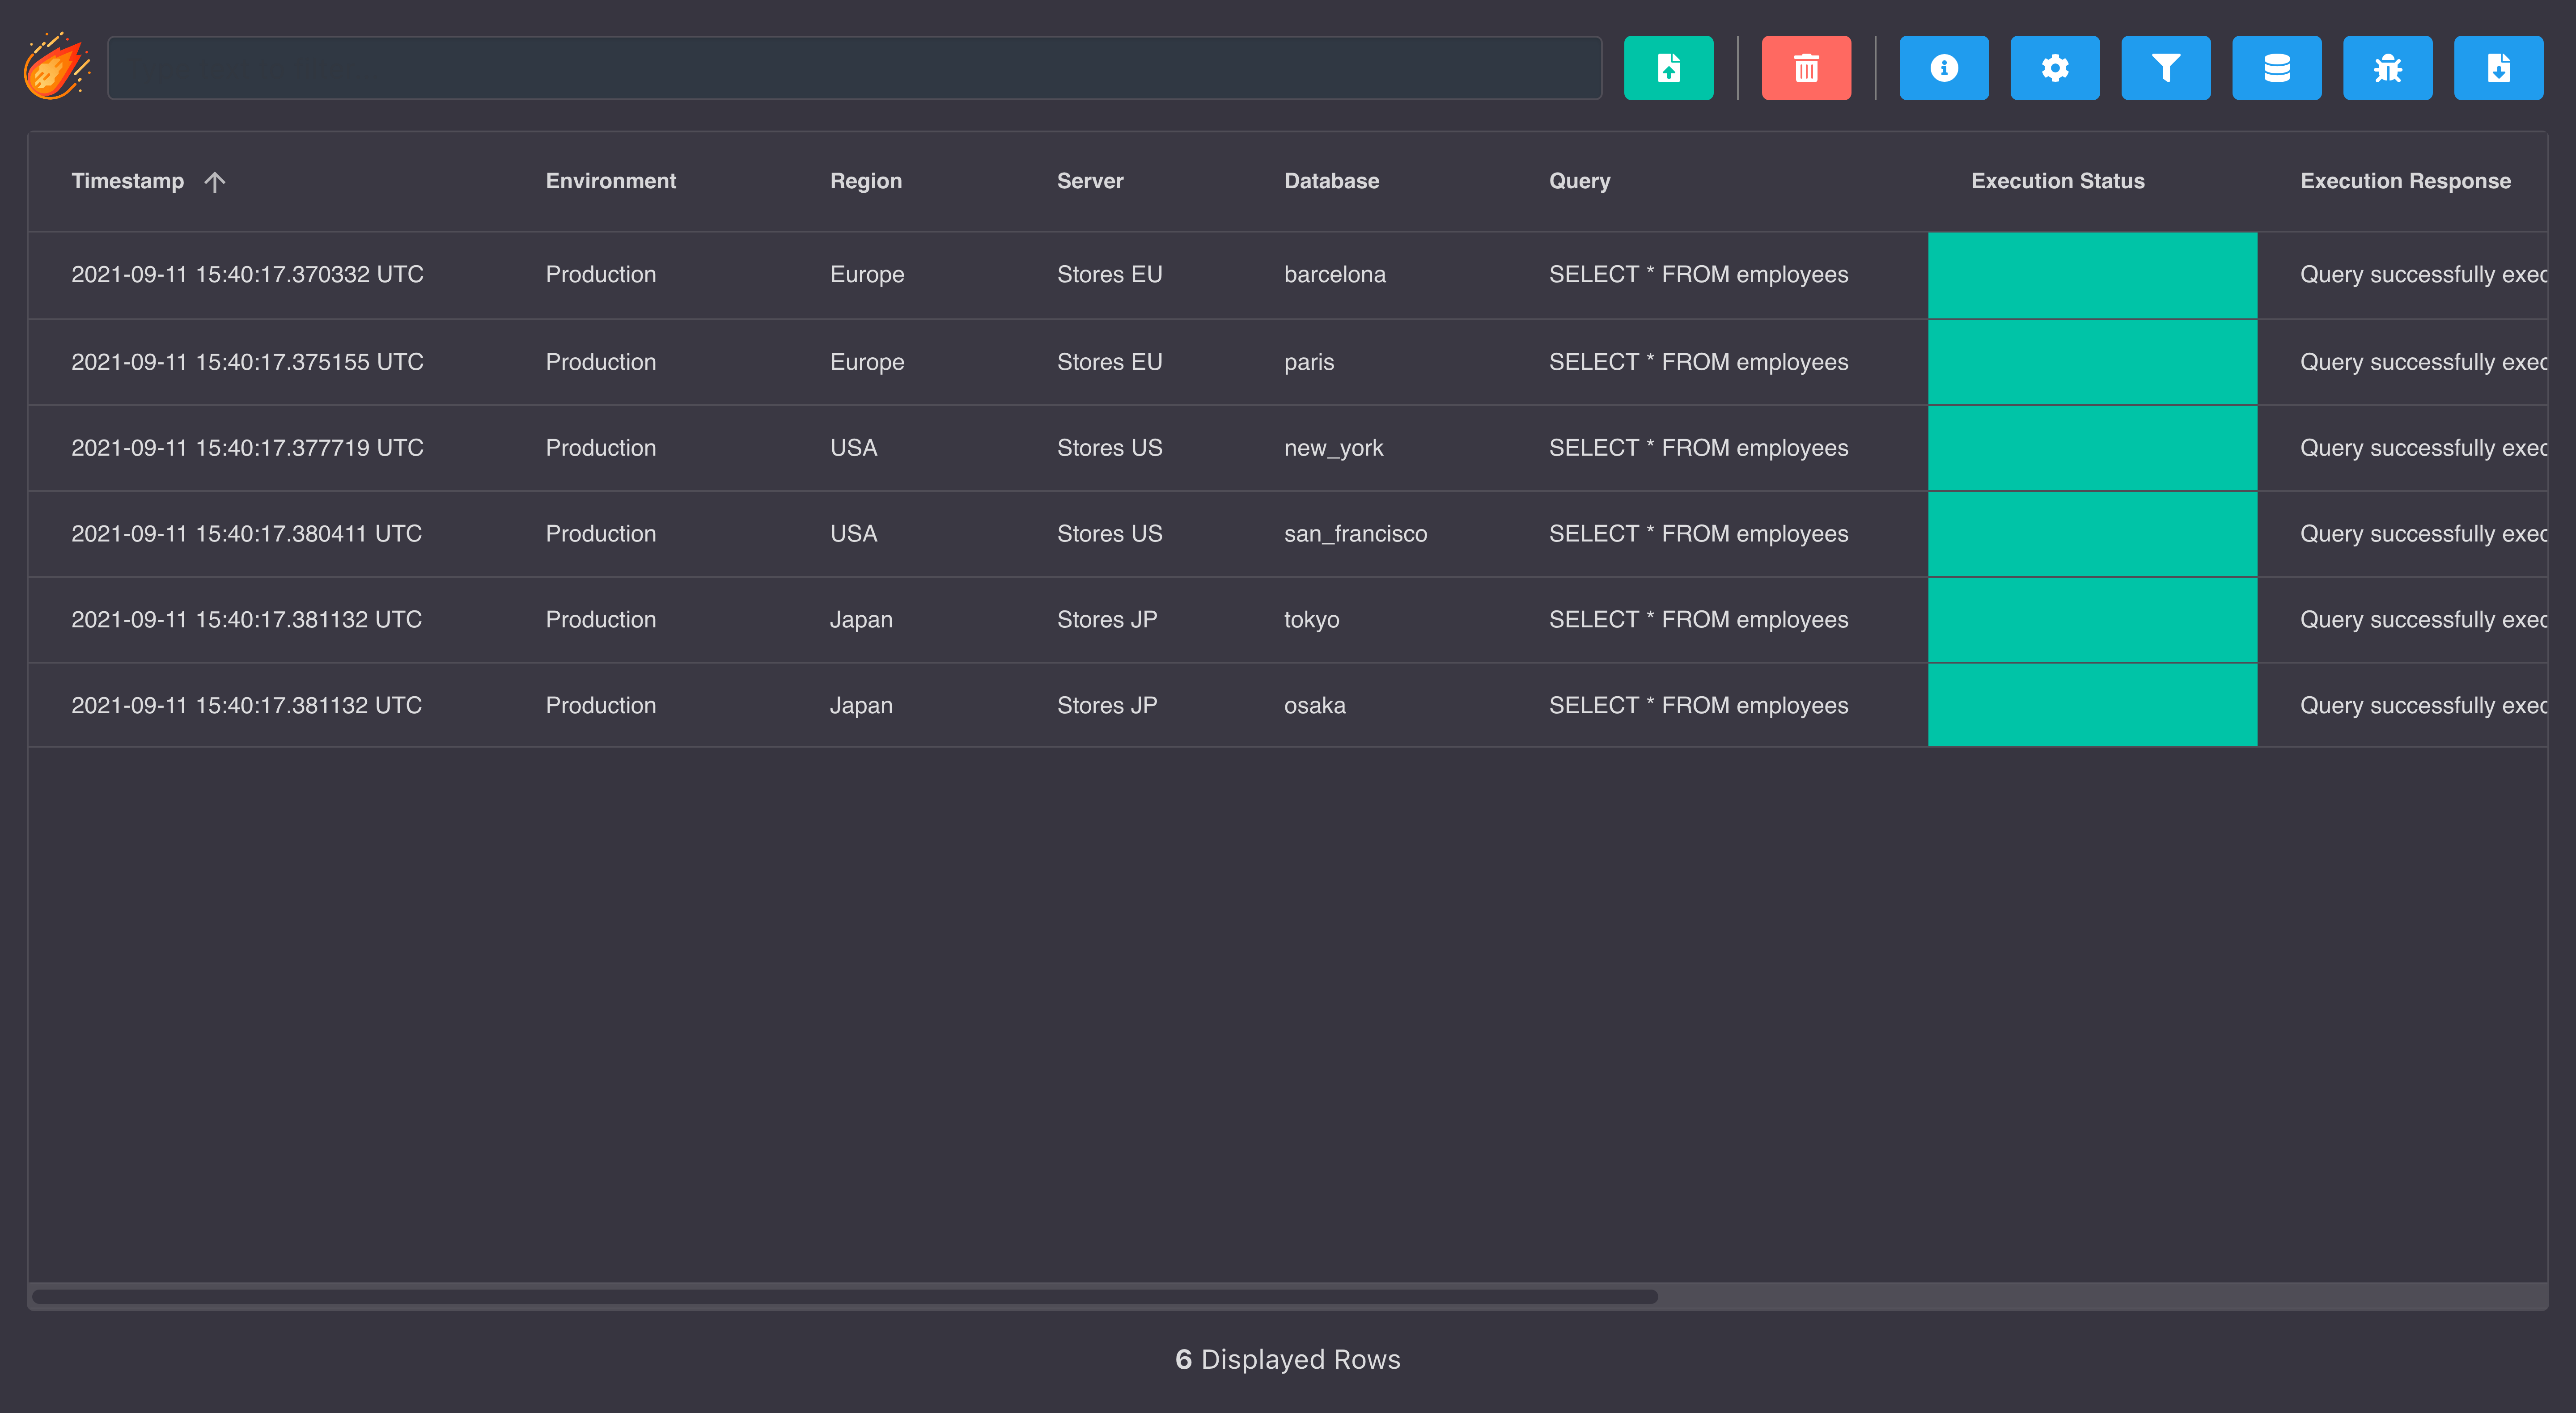Click the 6 Displayed Rows label
This screenshot has width=2576, height=1413.
[x=1288, y=1360]
